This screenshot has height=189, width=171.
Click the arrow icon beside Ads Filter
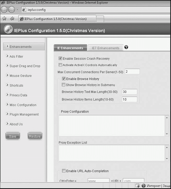click(7, 56)
